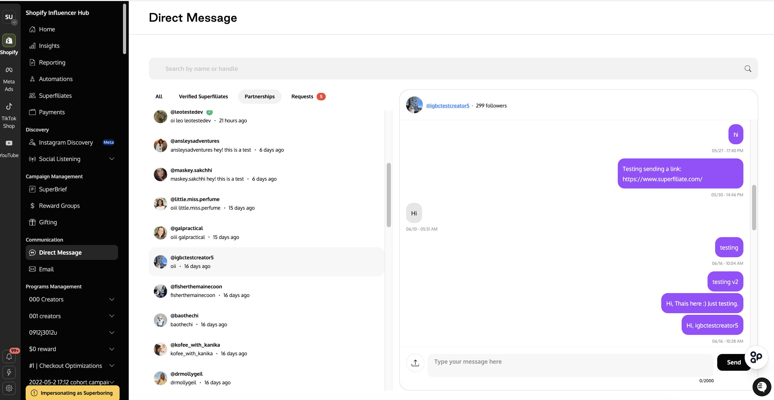
Task: Open @fisherthemainecoon conversation
Action: [x=267, y=291]
